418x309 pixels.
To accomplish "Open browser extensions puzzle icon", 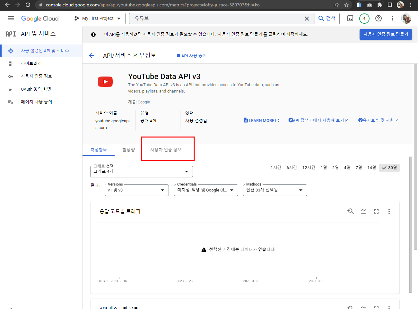I will 380,5.
